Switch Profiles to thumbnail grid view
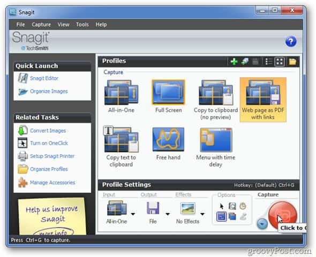Image resolution: width=316 pixels, height=257 pixels. pyautogui.click(x=280, y=62)
